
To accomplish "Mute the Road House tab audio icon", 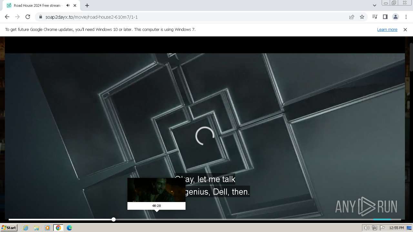I will 68,5.
